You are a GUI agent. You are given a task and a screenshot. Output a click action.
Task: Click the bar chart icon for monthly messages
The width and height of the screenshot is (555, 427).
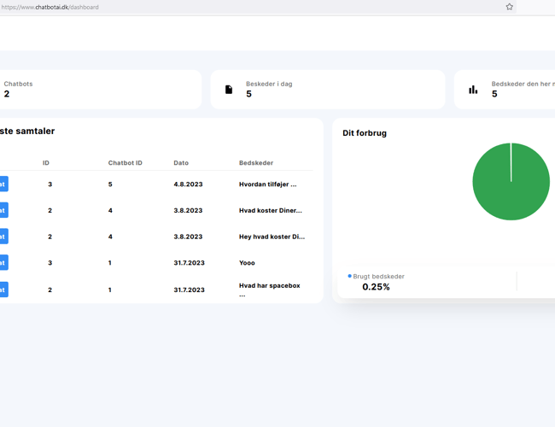(473, 90)
